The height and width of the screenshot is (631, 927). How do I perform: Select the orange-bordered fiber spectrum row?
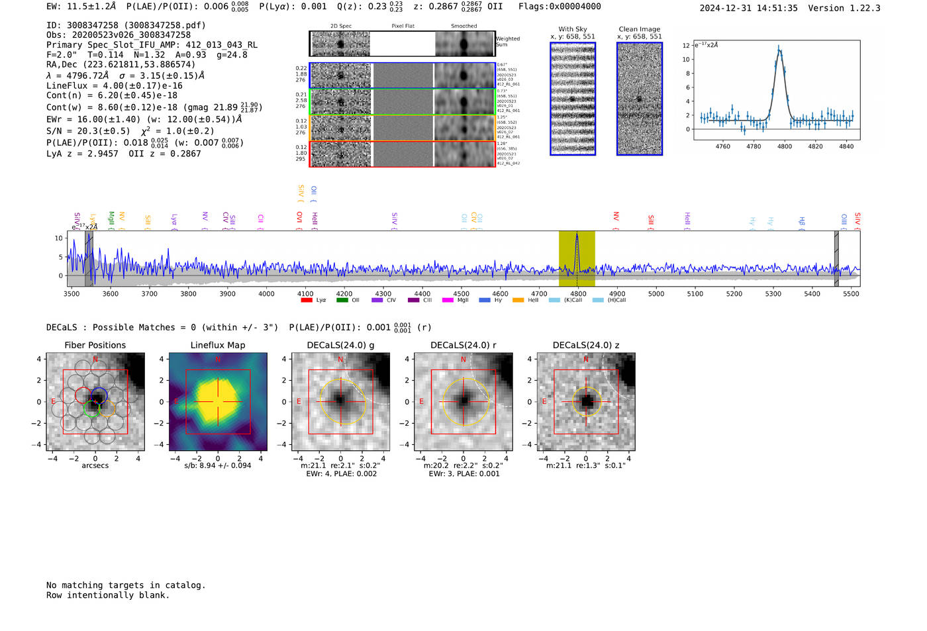pyautogui.click(x=403, y=128)
